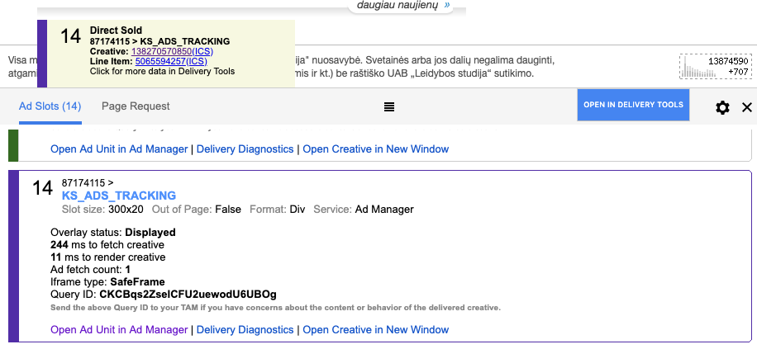Open Delivery Diagnostics for KS_ADS_TRACKING slot
The width and height of the screenshot is (757, 349).
(x=245, y=330)
